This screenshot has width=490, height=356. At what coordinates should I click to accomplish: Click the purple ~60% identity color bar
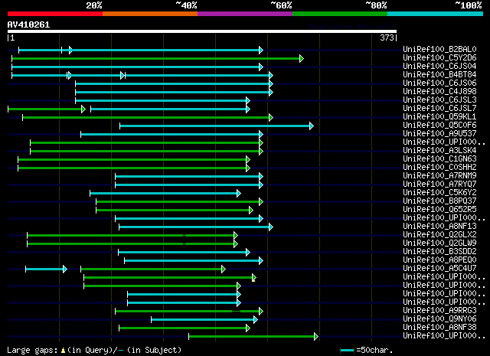(x=245, y=14)
